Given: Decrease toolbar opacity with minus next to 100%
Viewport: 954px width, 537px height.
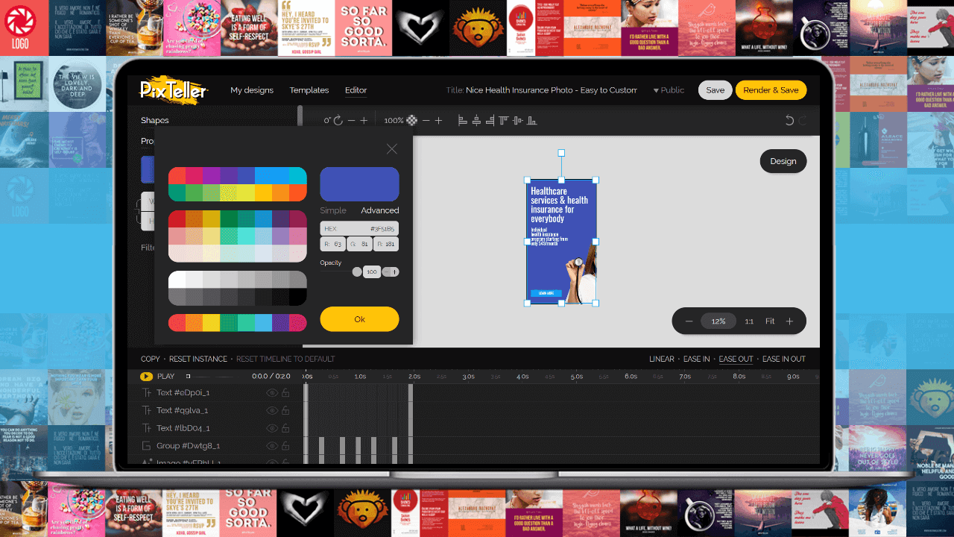Looking at the screenshot, I should tap(426, 120).
